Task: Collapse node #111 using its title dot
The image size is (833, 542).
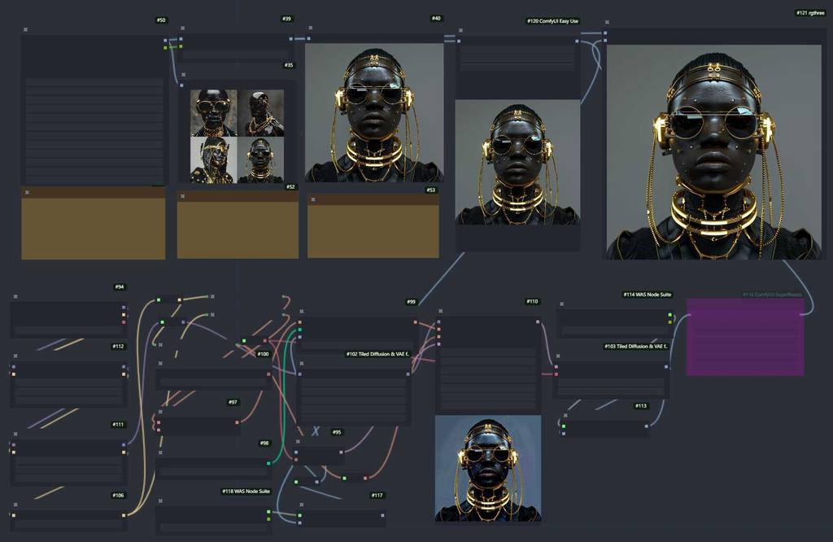Action: tap(15, 435)
